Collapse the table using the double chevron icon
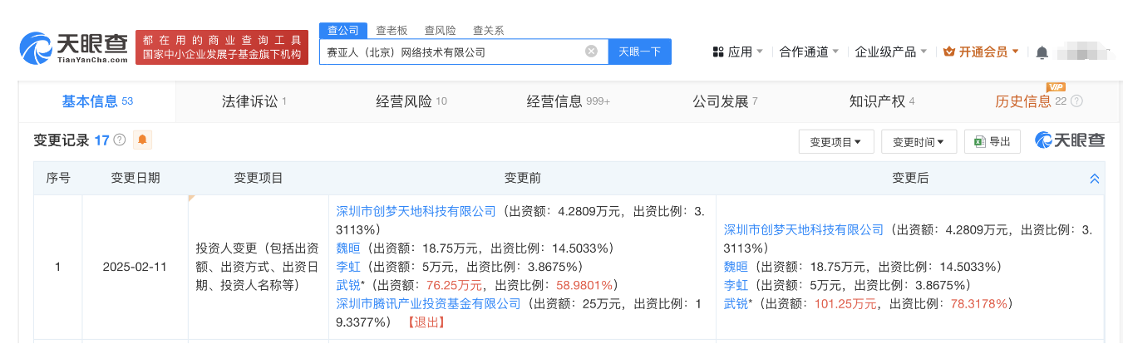 pos(1094,179)
